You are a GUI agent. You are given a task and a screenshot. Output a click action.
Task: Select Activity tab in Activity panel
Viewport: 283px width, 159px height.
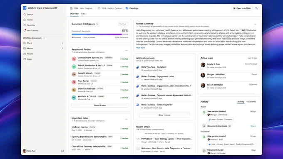(241, 102)
